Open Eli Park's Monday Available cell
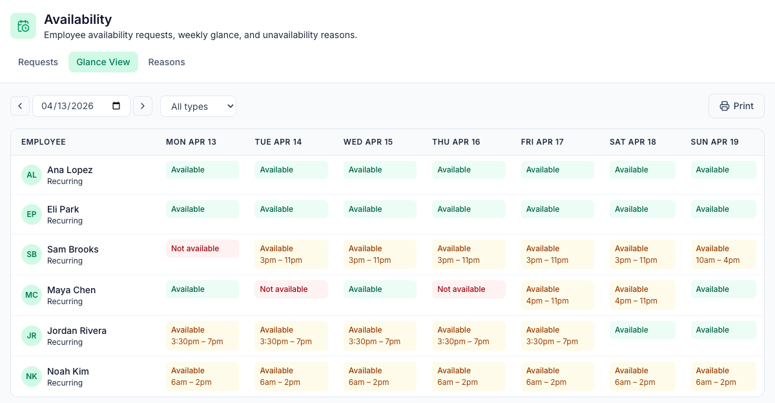The width and height of the screenshot is (775, 403). click(x=202, y=209)
